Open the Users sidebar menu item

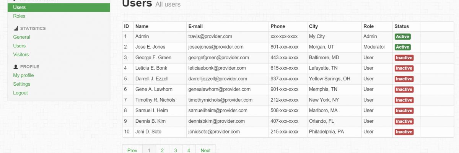(x=20, y=7)
